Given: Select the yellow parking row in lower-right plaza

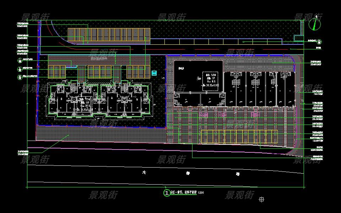Looking at the screenshot, I should tap(239, 137).
